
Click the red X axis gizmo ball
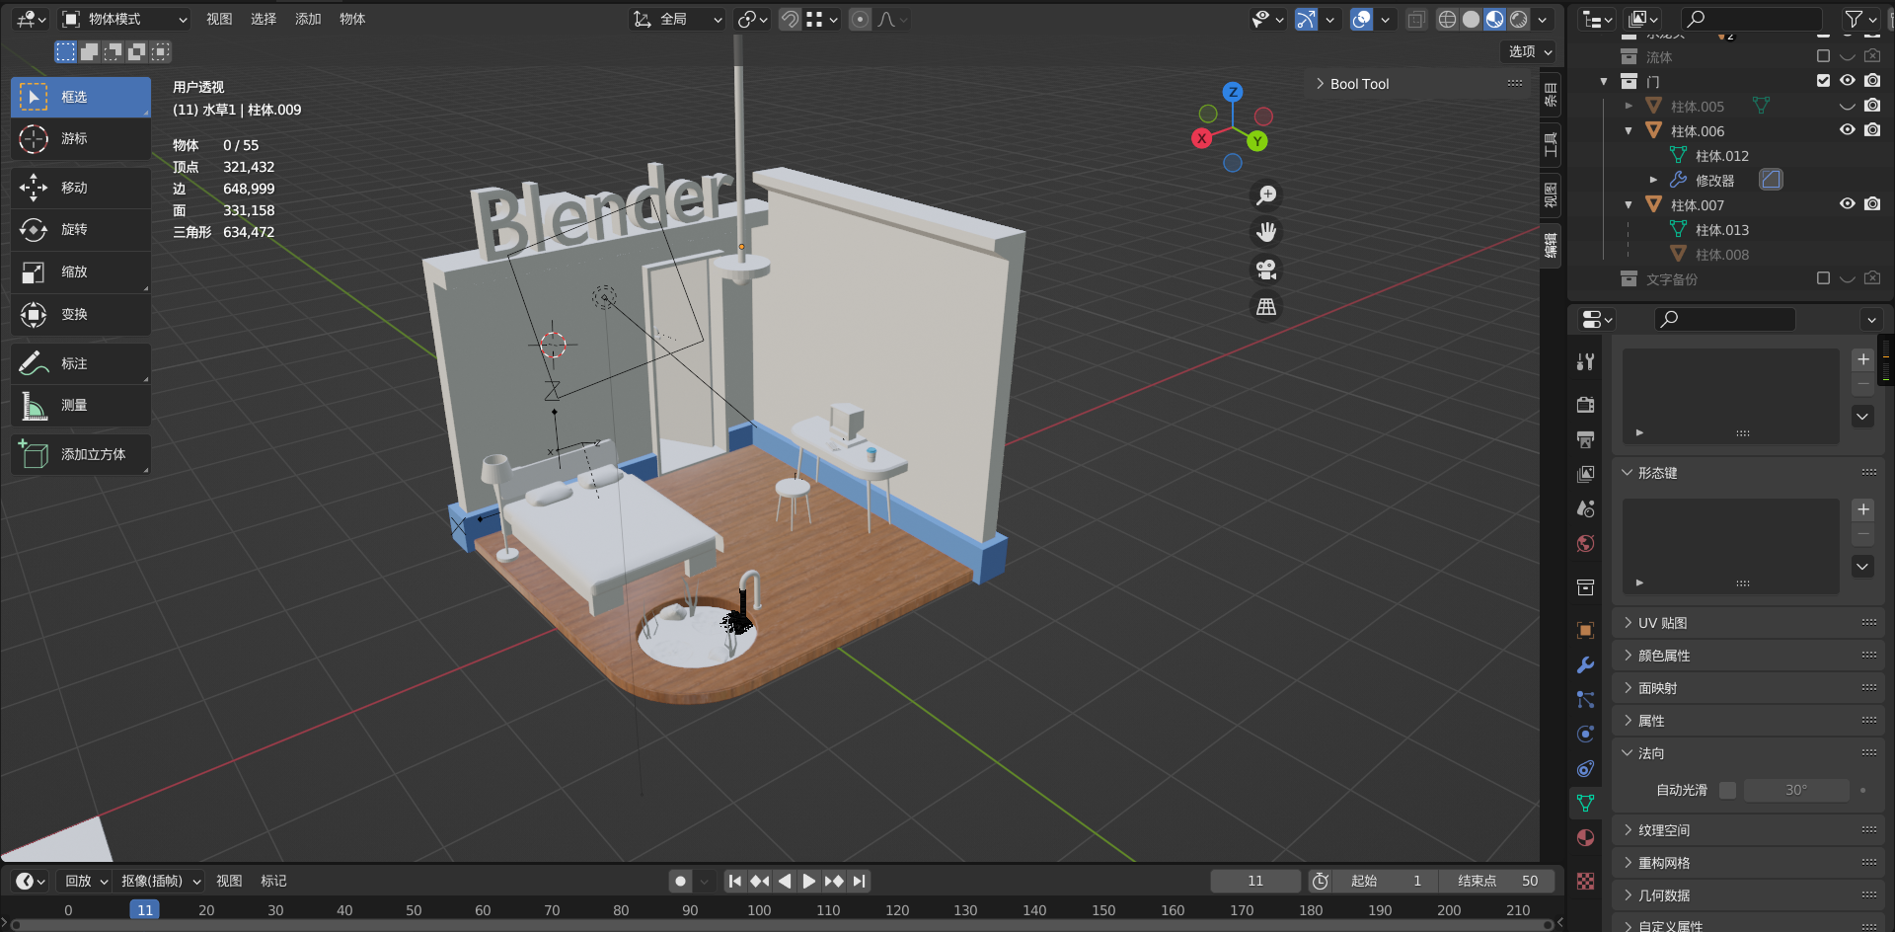coord(1201,138)
